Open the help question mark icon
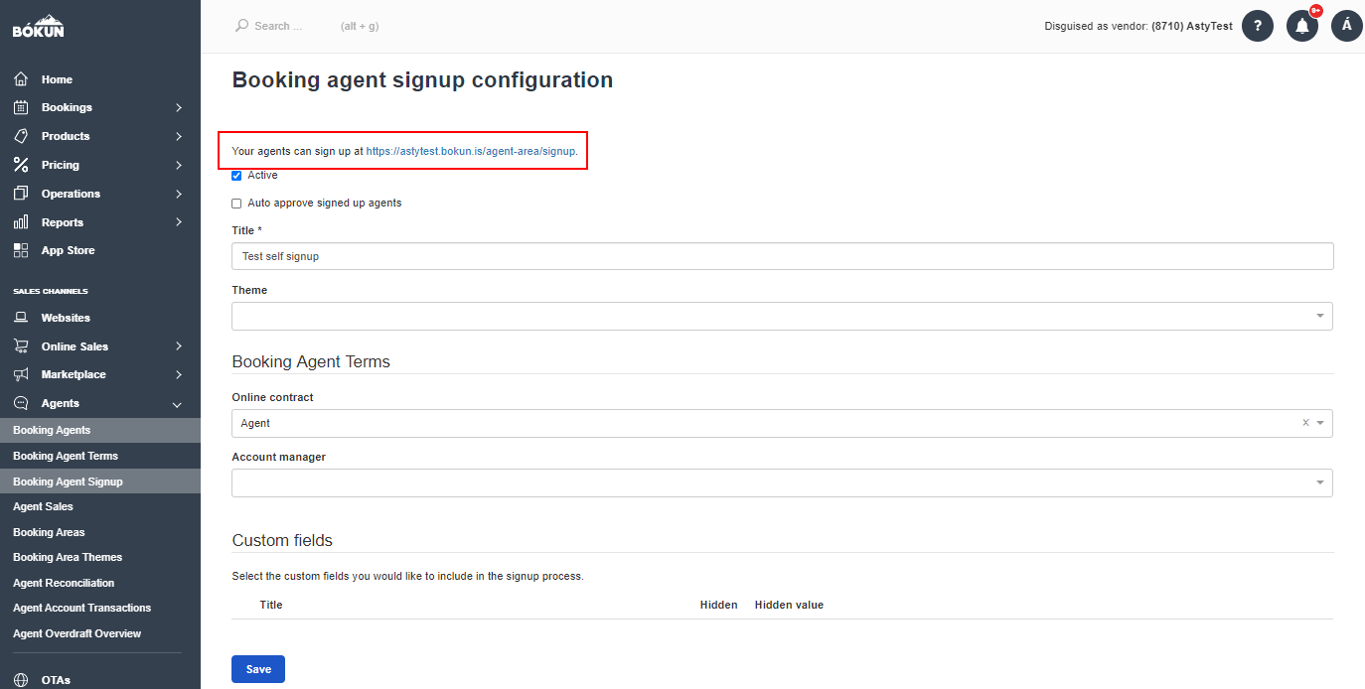The width and height of the screenshot is (1365, 689). pos(1258,26)
